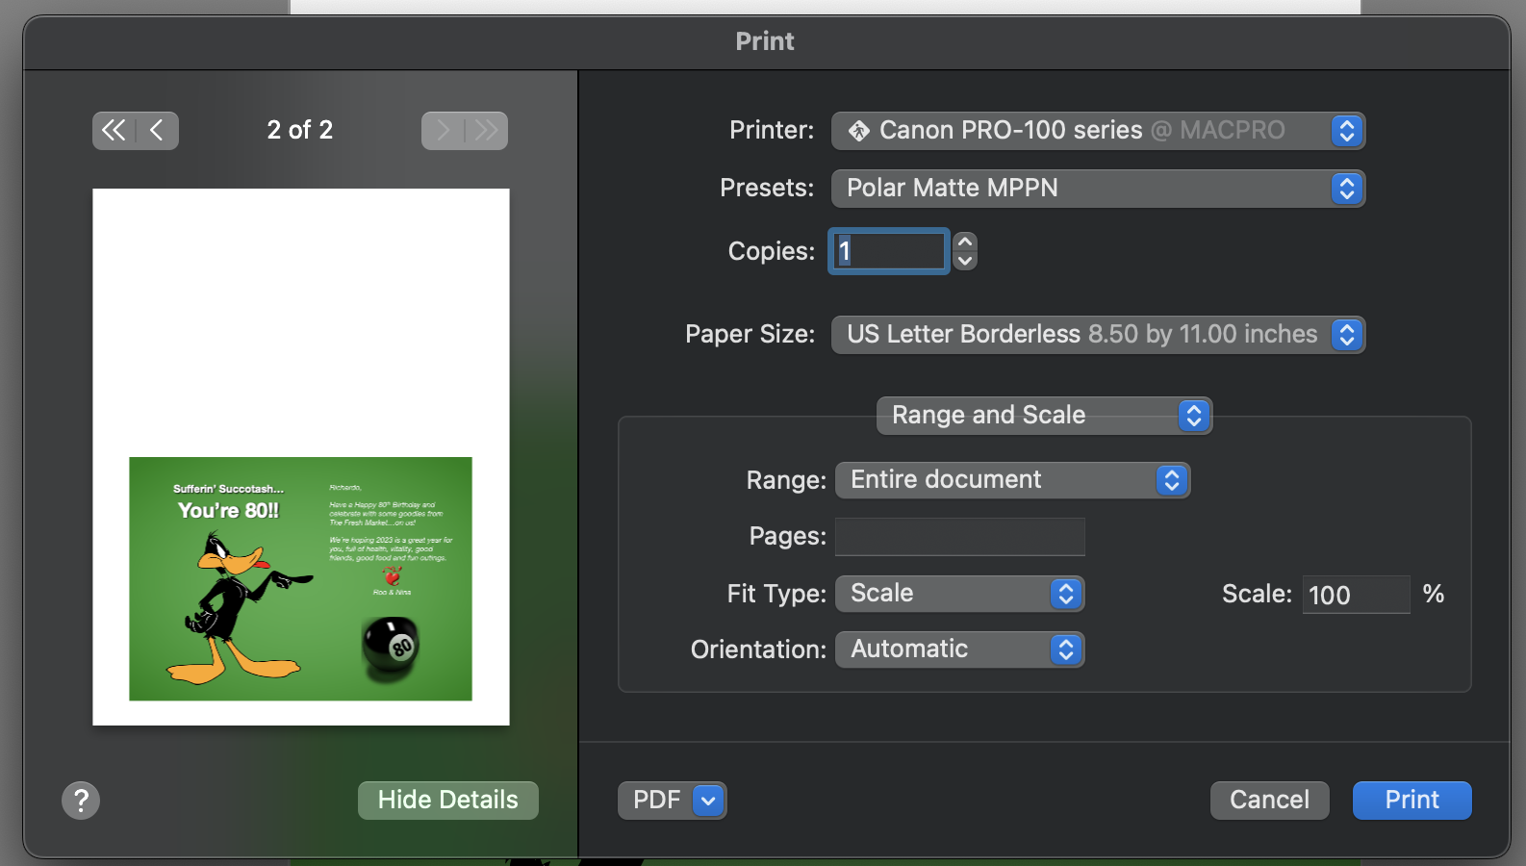1526x866 pixels.
Task: Go to next page in preview
Action: (x=443, y=131)
